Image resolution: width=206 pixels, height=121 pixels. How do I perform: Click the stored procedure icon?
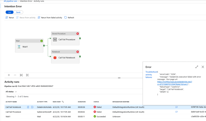pyautogui.click(x=55, y=39)
